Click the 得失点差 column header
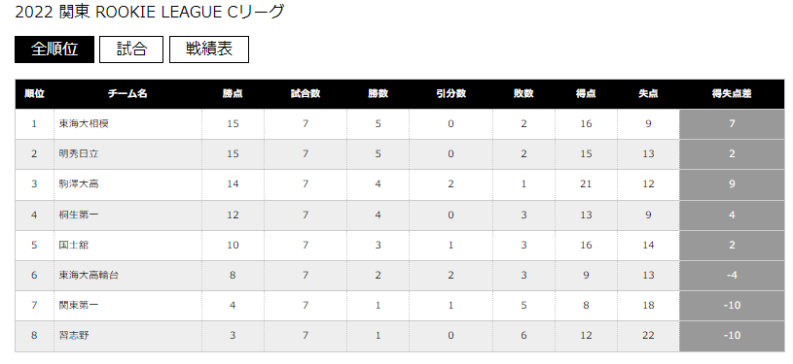The height and width of the screenshot is (364, 793). [732, 94]
